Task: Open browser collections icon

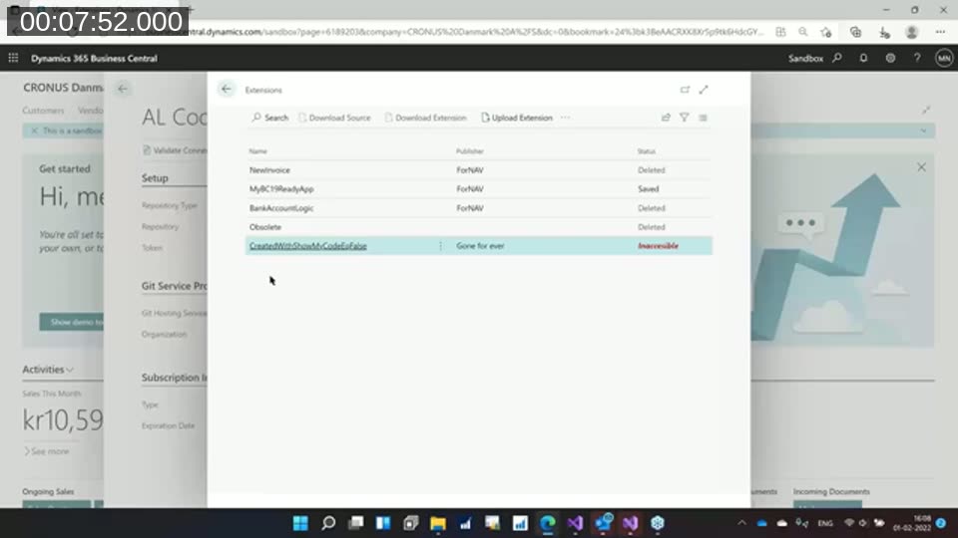Action: (855, 32)
